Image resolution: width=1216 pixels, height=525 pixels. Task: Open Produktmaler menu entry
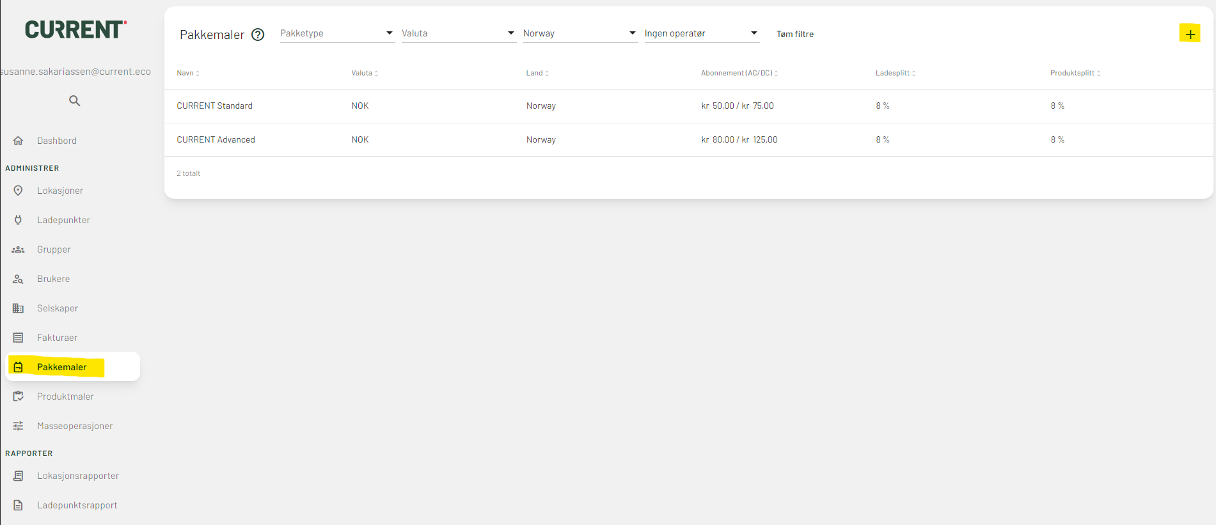point(65,396)
